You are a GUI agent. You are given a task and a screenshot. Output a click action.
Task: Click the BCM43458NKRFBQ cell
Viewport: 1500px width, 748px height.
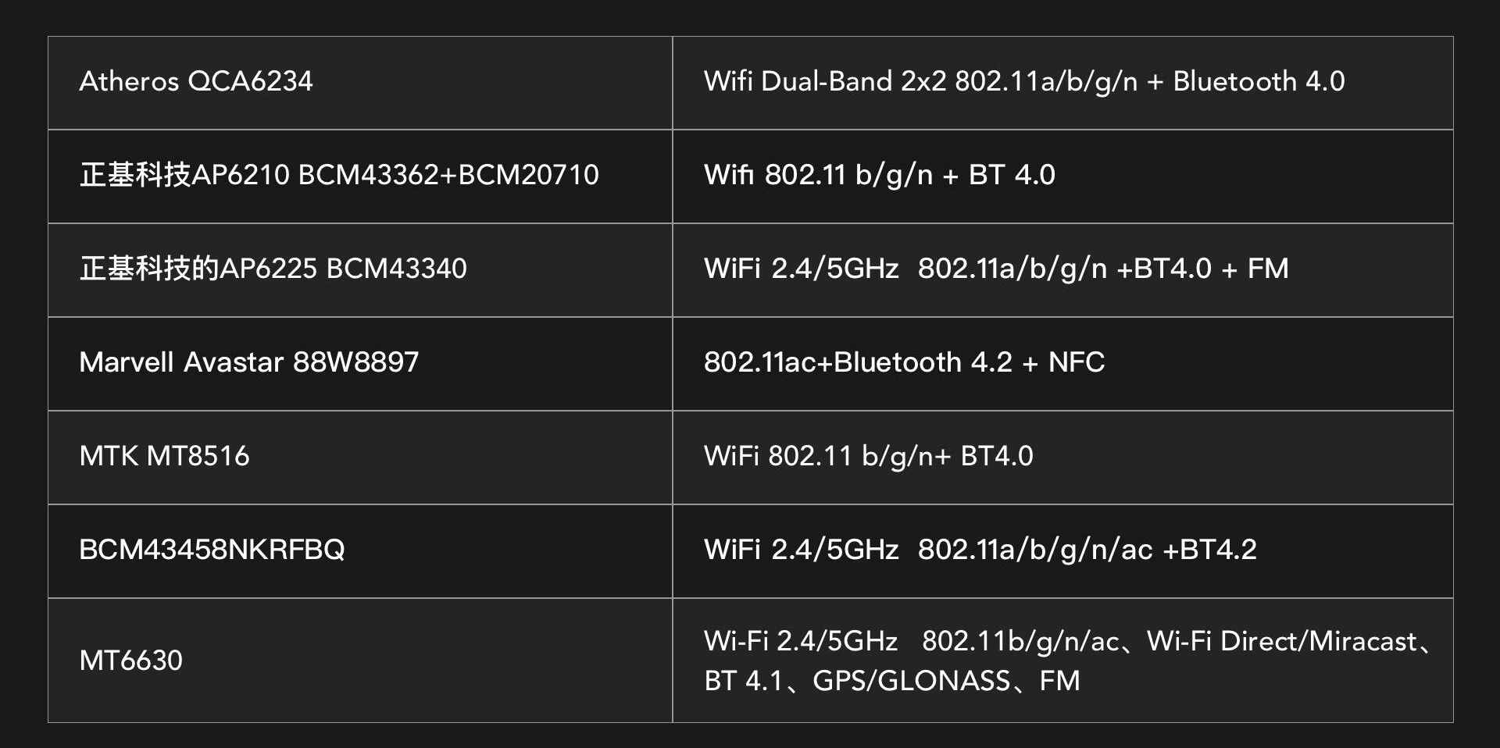pyautogui.click(x=212, y=550)
